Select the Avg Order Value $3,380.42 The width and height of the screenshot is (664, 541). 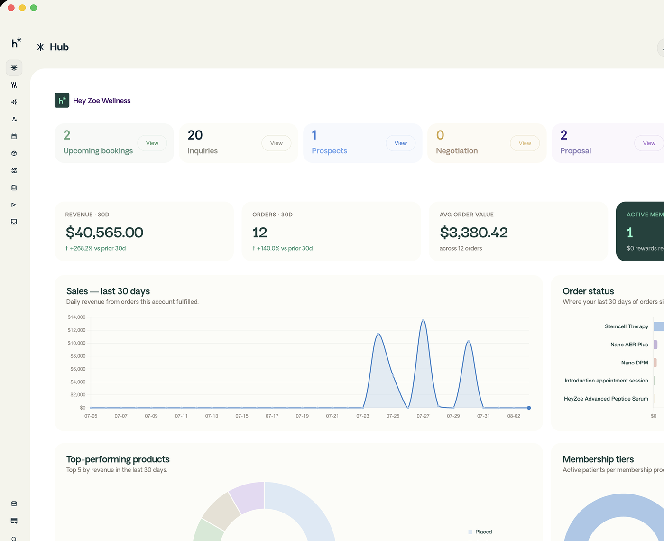coord(473,232)
